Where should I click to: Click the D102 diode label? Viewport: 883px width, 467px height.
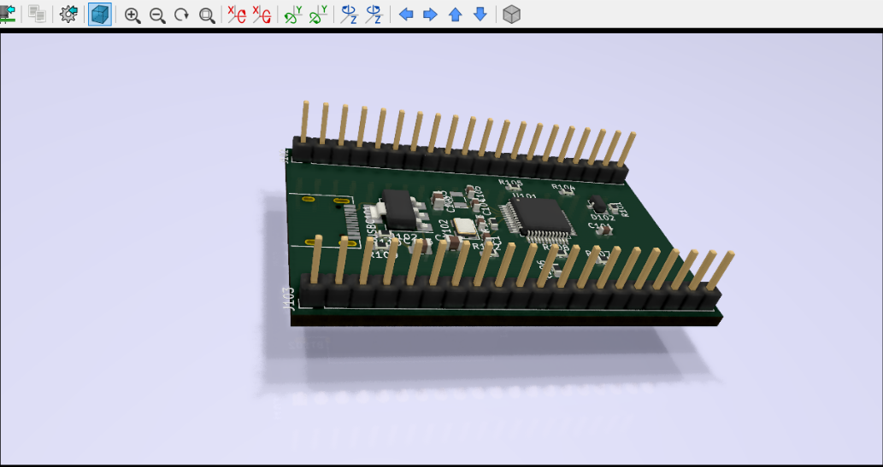point(602,218)
